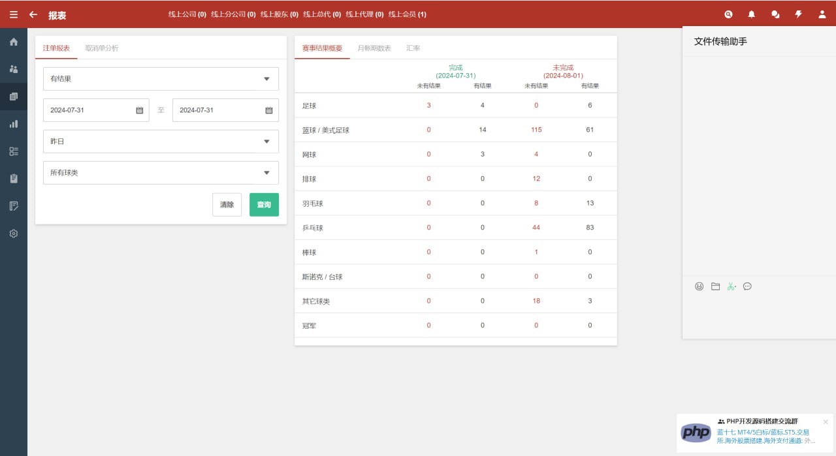Click the user profile icon in header
This screenshot has height=456, width=836.
pos(822,14)
